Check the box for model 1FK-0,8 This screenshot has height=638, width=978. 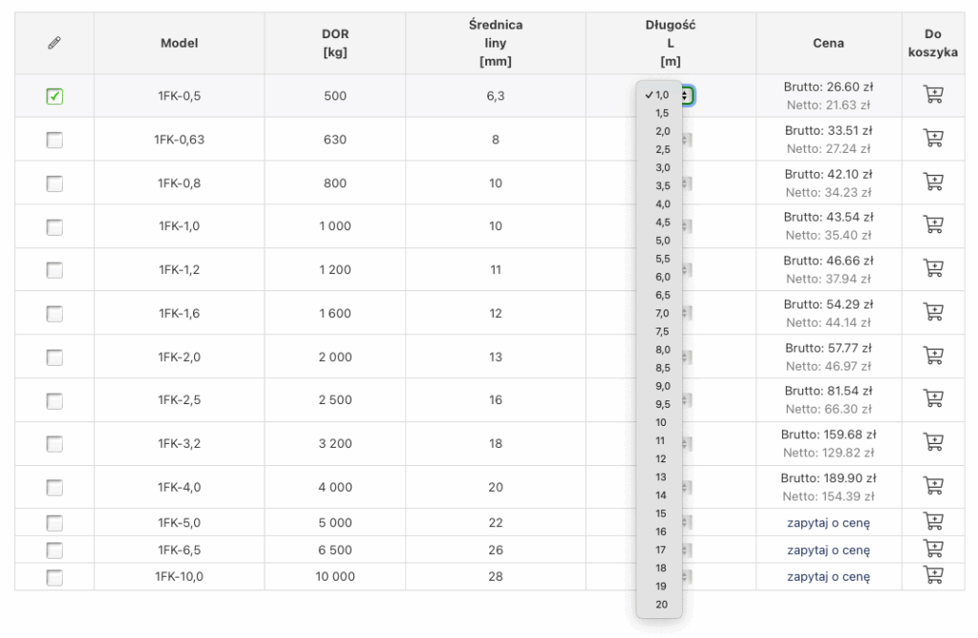(54, 183)
